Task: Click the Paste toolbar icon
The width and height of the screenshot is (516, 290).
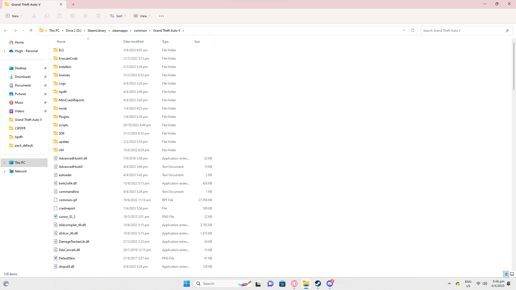Action: click(x=60, y=16)
